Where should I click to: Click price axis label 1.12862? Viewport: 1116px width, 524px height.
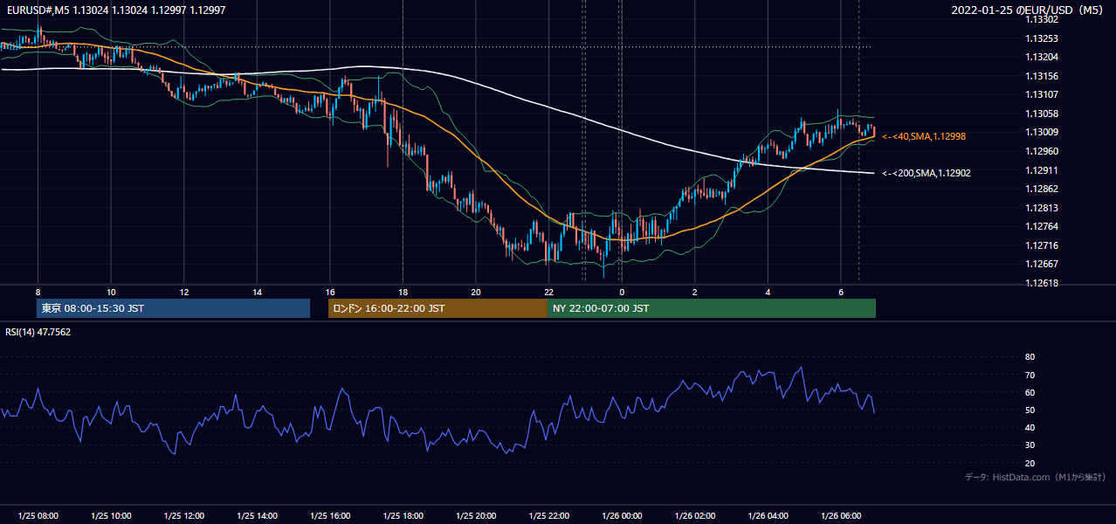click(x=1042, y=189)
